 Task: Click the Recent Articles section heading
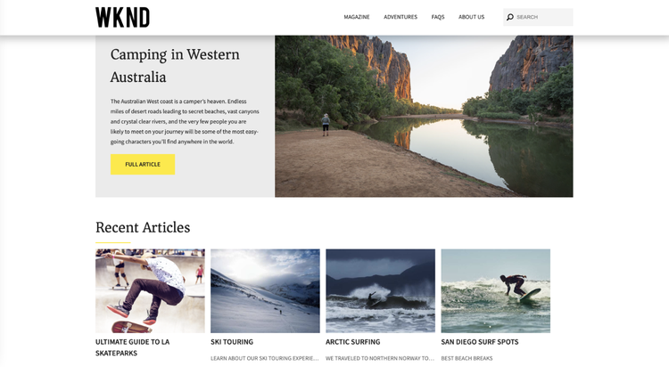tap(143, 227)
